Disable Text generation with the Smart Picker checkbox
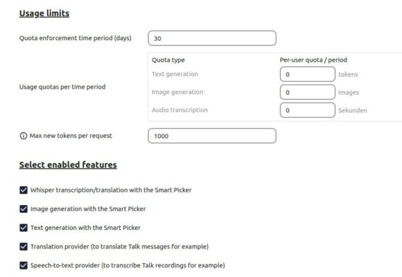 [x=24, y=228]
